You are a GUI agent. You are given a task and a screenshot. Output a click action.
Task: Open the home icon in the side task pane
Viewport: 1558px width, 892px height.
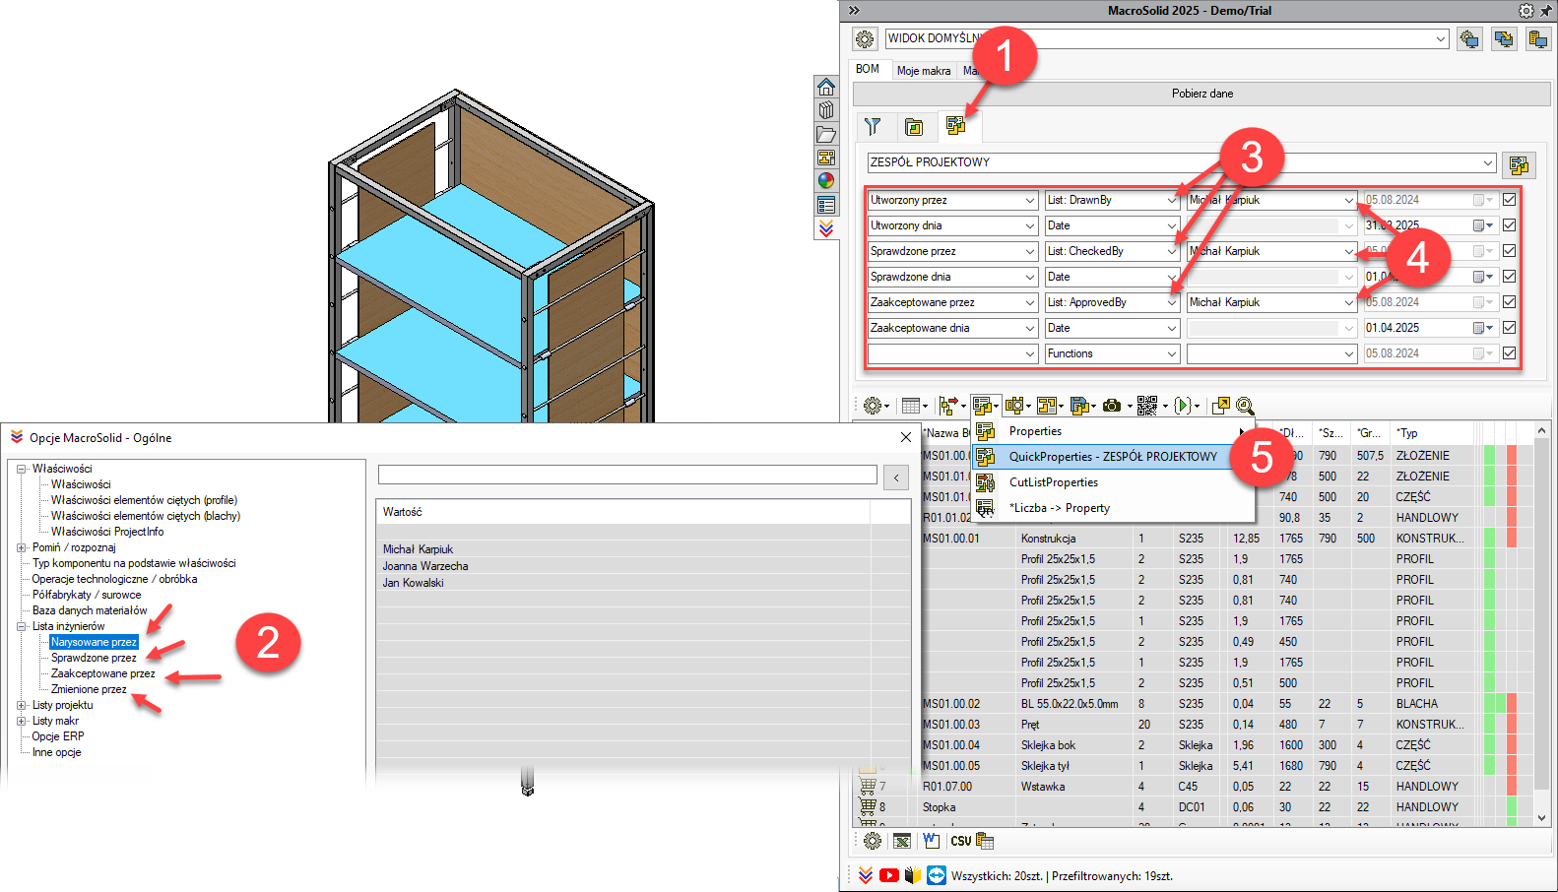coord(826,87)
